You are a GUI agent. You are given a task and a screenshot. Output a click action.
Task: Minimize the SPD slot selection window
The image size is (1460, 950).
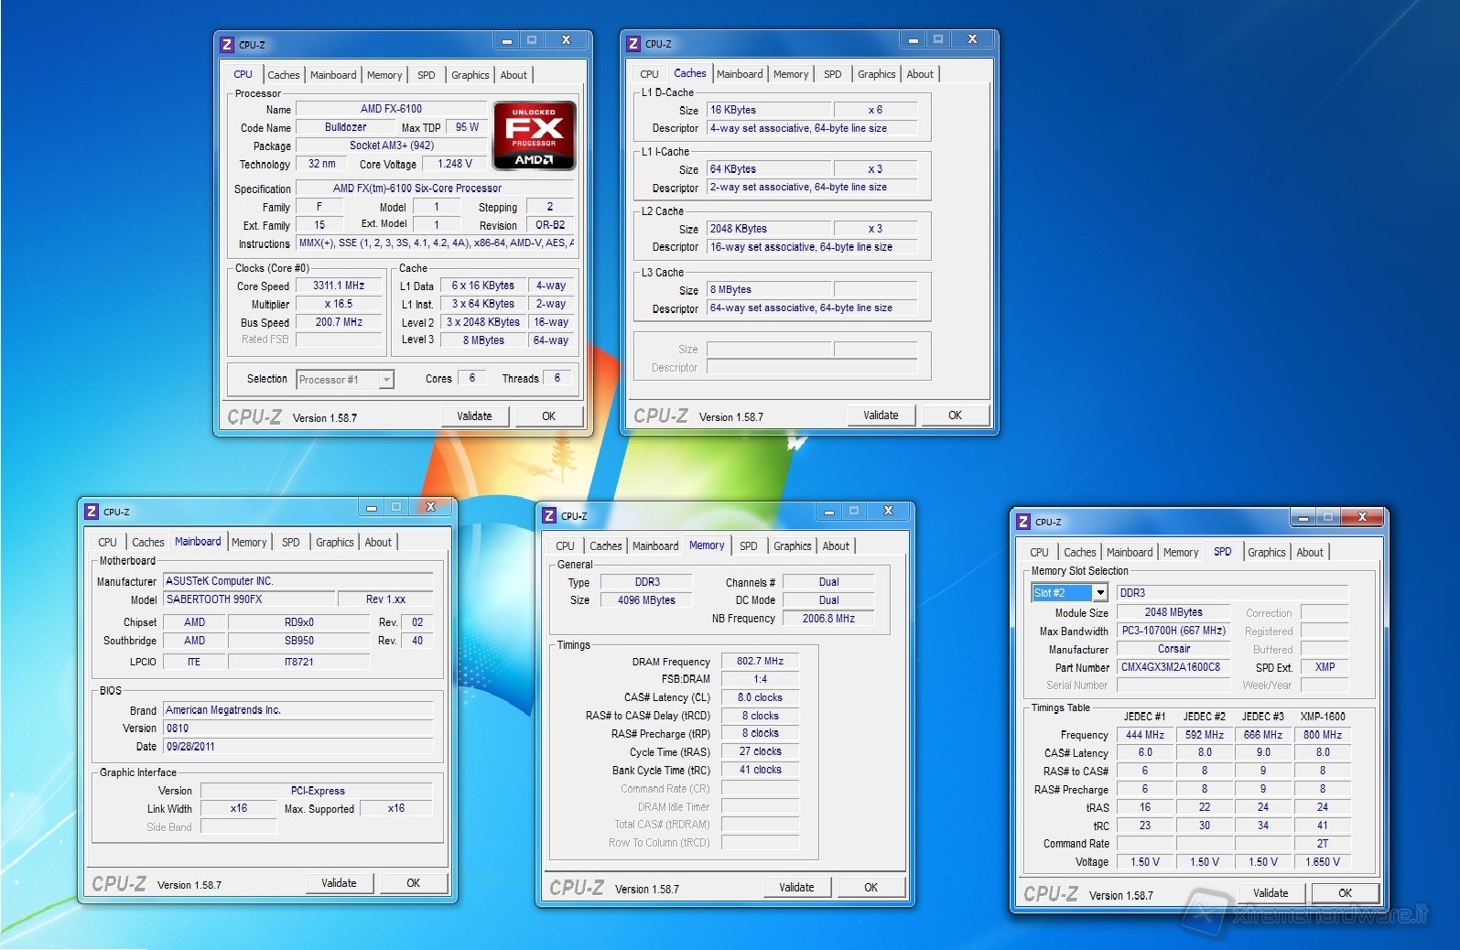tap(1302, 518)
